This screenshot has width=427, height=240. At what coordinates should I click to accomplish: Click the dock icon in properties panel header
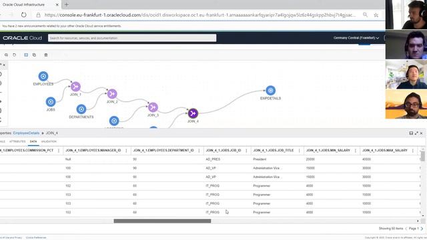[x=411, y=133]
